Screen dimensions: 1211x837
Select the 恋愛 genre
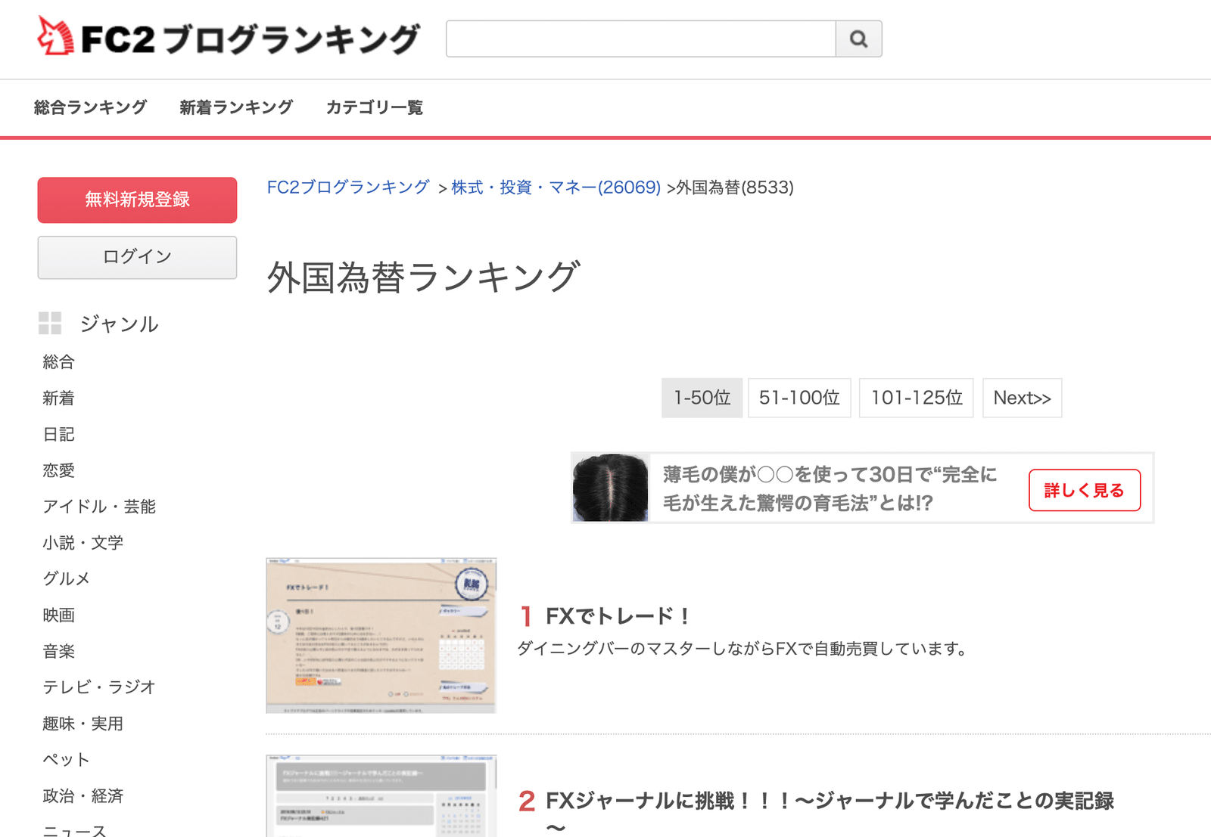pyautogui.click(x=59, y=470)
